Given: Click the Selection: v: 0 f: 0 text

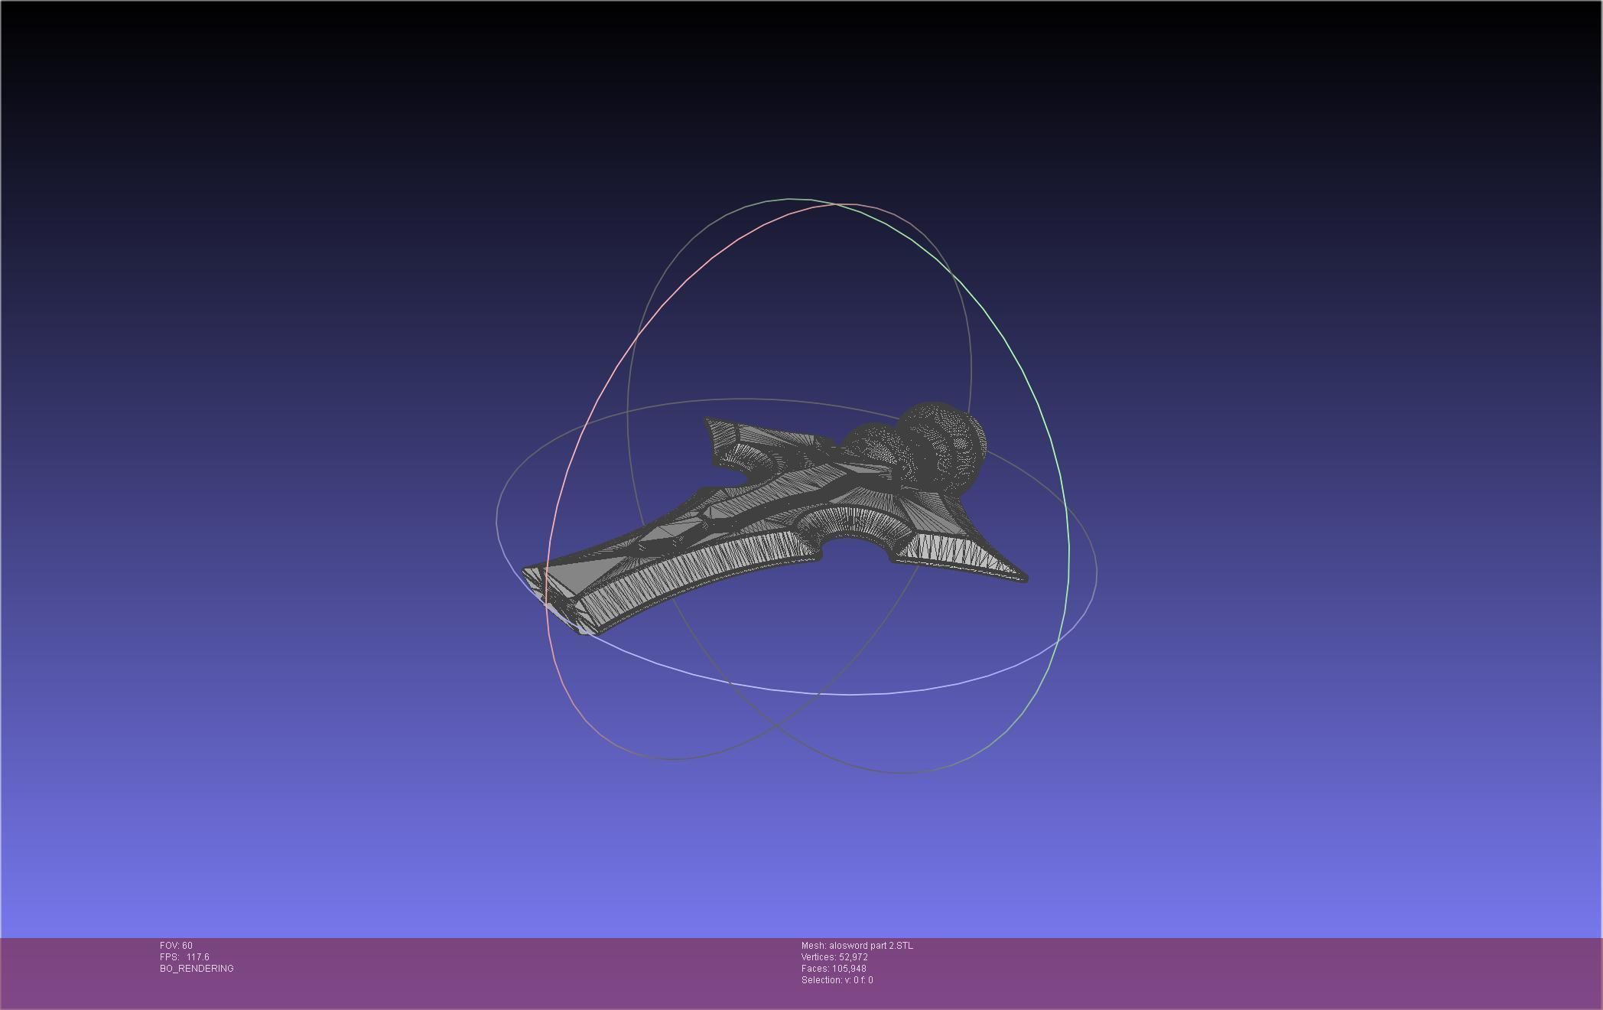Looking at the screenshot, I should click(837, 980).
